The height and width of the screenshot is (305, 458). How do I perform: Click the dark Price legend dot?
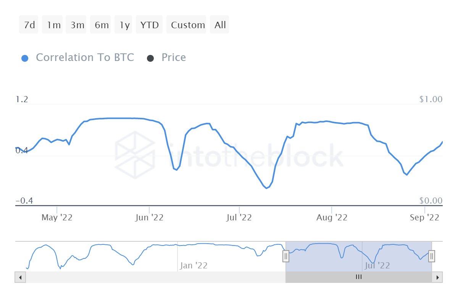[150, 58]
